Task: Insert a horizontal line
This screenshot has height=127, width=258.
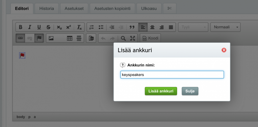Action: coord(79,38)
